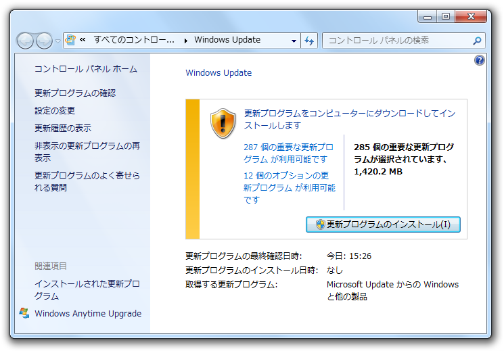The image size is (504, 351).
Task: Open the recent pages dropdown arrow
Action: click(x=58, y=41)
